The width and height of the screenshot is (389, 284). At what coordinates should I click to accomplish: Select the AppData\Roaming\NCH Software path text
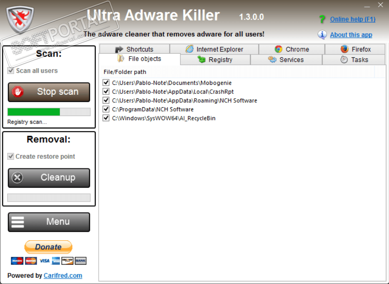coord(185,101)
